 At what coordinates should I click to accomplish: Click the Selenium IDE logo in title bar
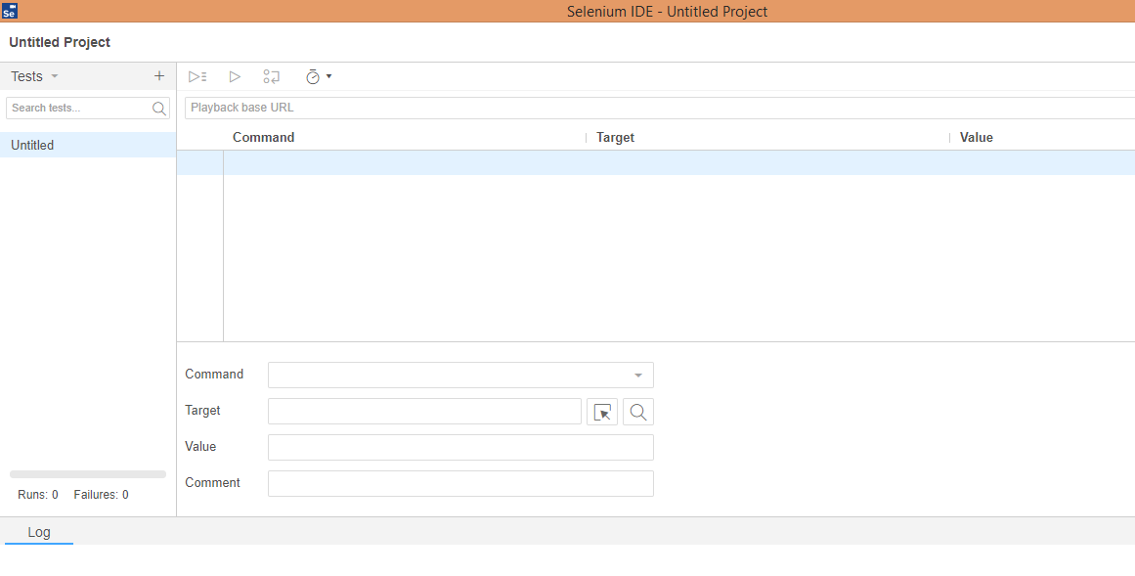click(10, 11)
